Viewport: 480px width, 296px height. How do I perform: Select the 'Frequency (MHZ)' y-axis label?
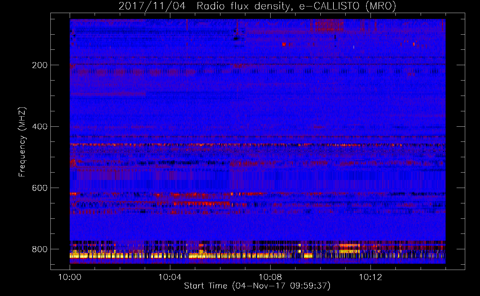click(22, 142)
